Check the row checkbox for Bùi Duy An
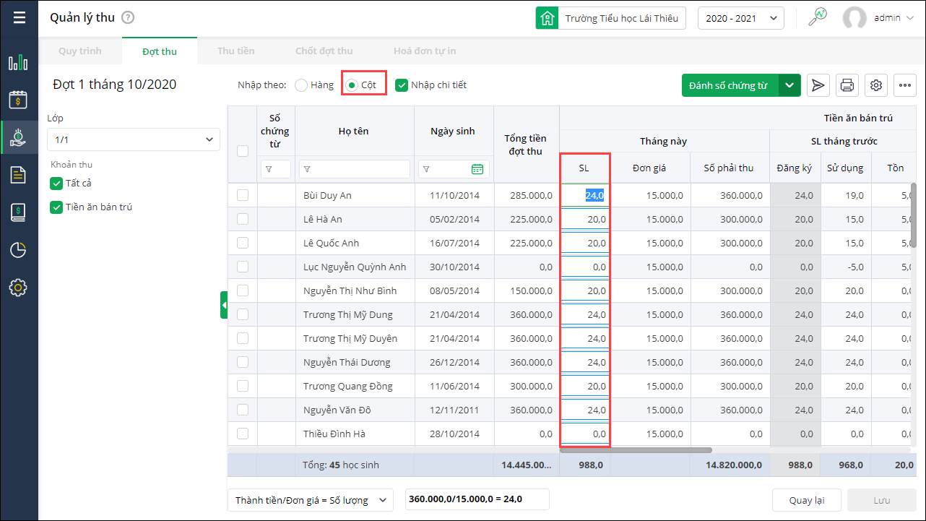The height and width of the screenshot is (521, 926). click(x=243, y=195)
